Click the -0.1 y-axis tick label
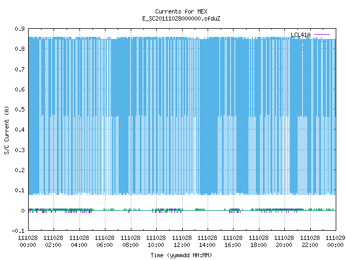346x260 pixels. (18, 231)
